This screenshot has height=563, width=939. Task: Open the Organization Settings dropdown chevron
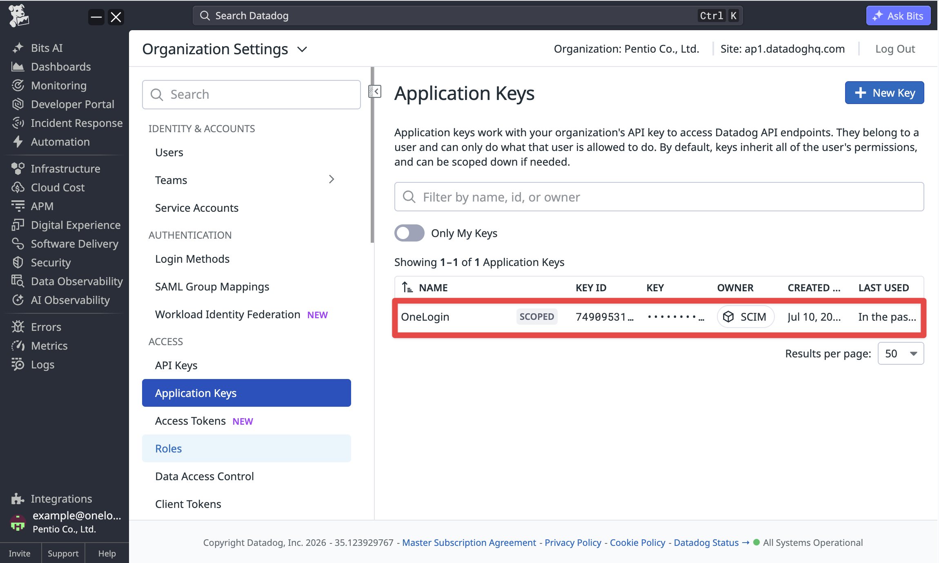[302, 49]
